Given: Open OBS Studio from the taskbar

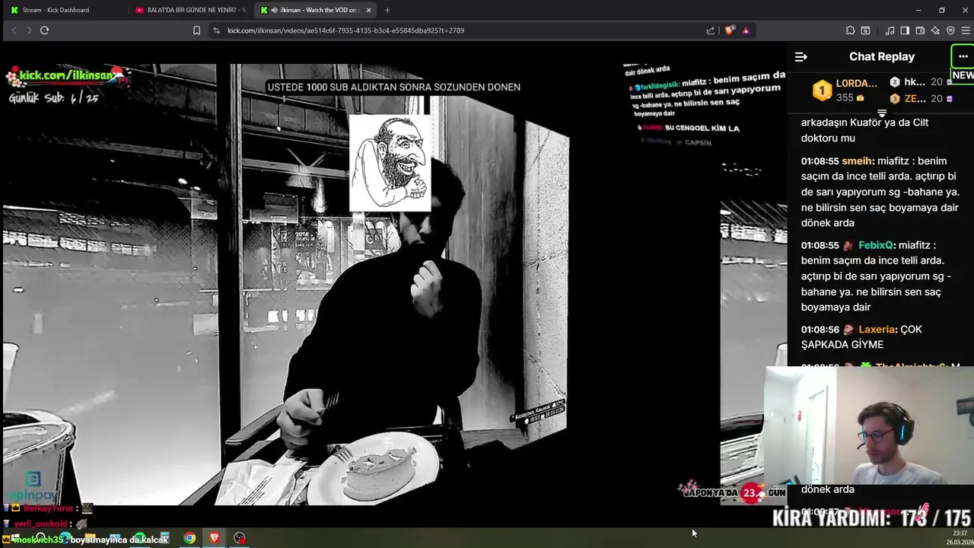Looking at the screenshot, I should pos(240,538).
